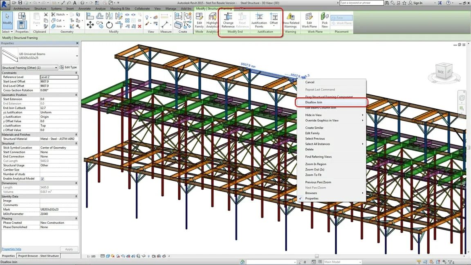
Task: Click the favorites star icon
Action: click(x=404, y=3)
